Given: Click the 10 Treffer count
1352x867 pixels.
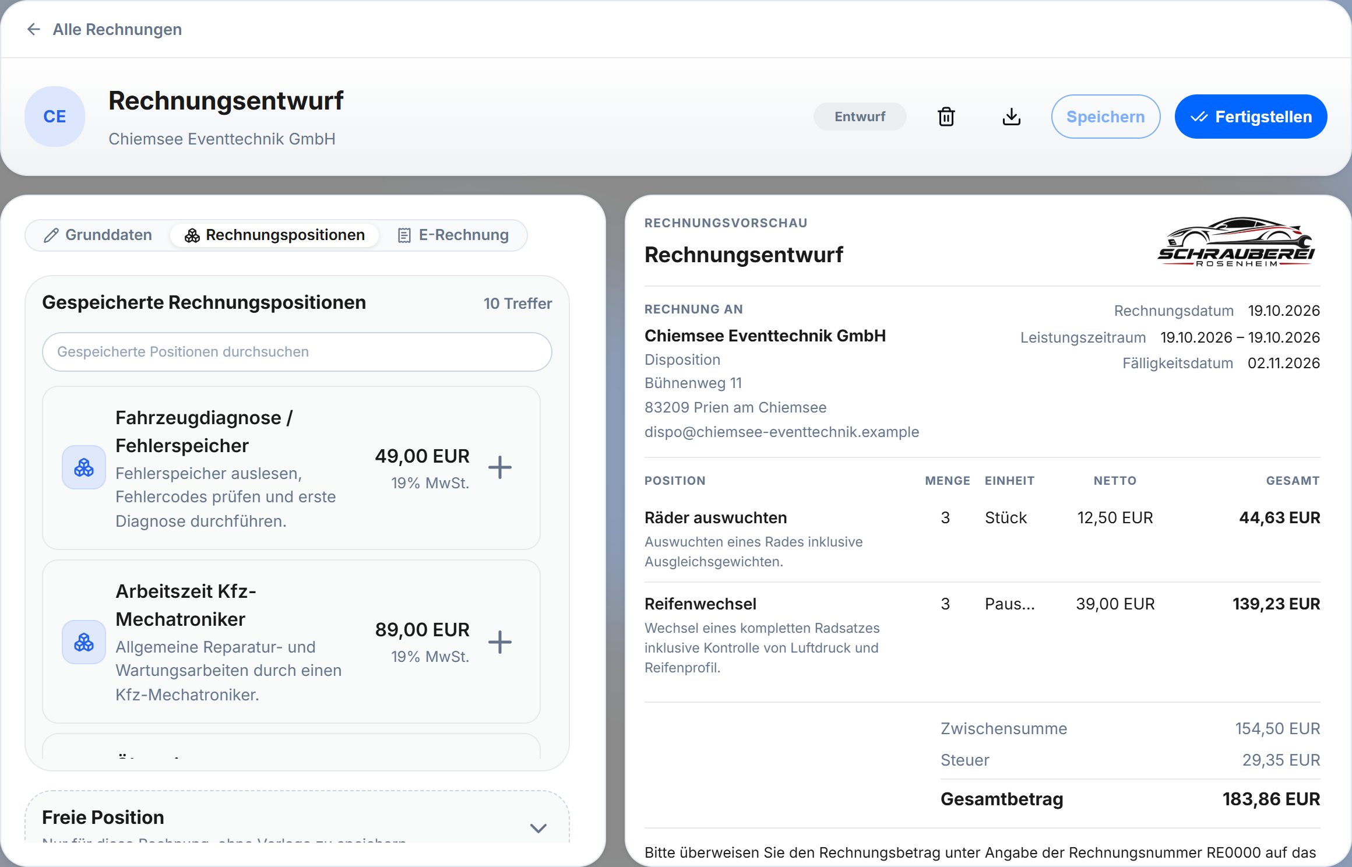Looking at the screenshot, I should coord(517,304).
